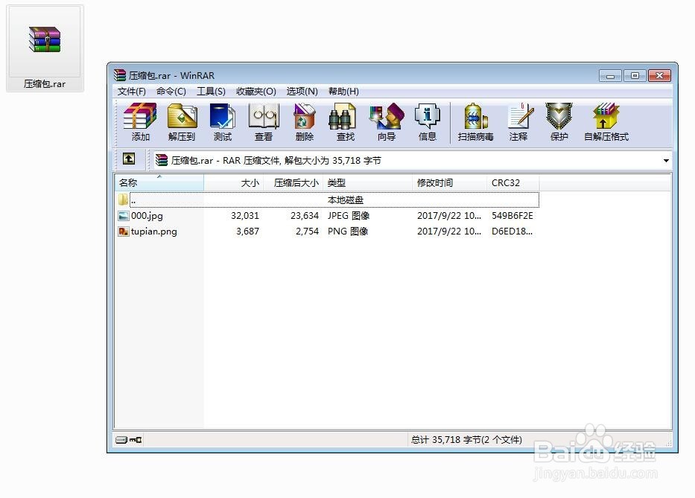Image resolution: width=695 pixels, height=498 pixels.
Task: Close the WinRAR window
Action: (x=659, y=76)
